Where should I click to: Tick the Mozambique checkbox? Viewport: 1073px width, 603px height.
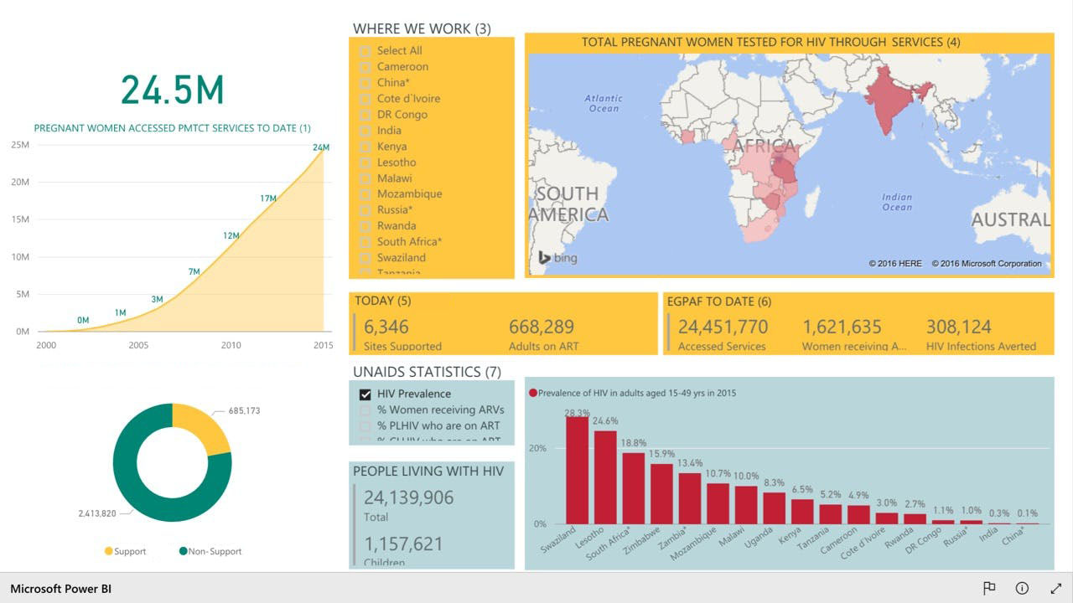365,194
